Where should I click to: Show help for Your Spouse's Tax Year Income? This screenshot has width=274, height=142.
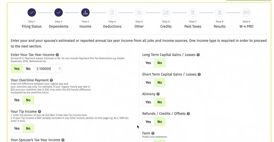(63, 140)
